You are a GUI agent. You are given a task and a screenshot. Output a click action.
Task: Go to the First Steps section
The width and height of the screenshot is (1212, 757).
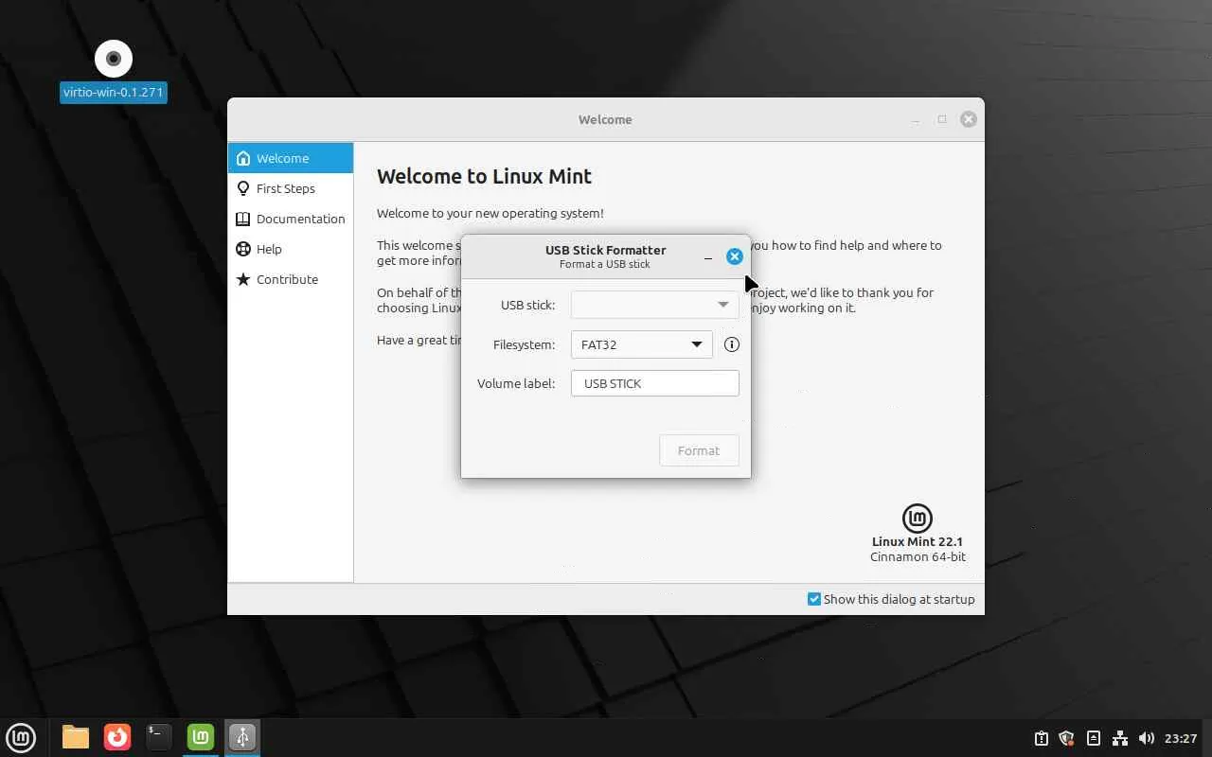coord(291,188)
